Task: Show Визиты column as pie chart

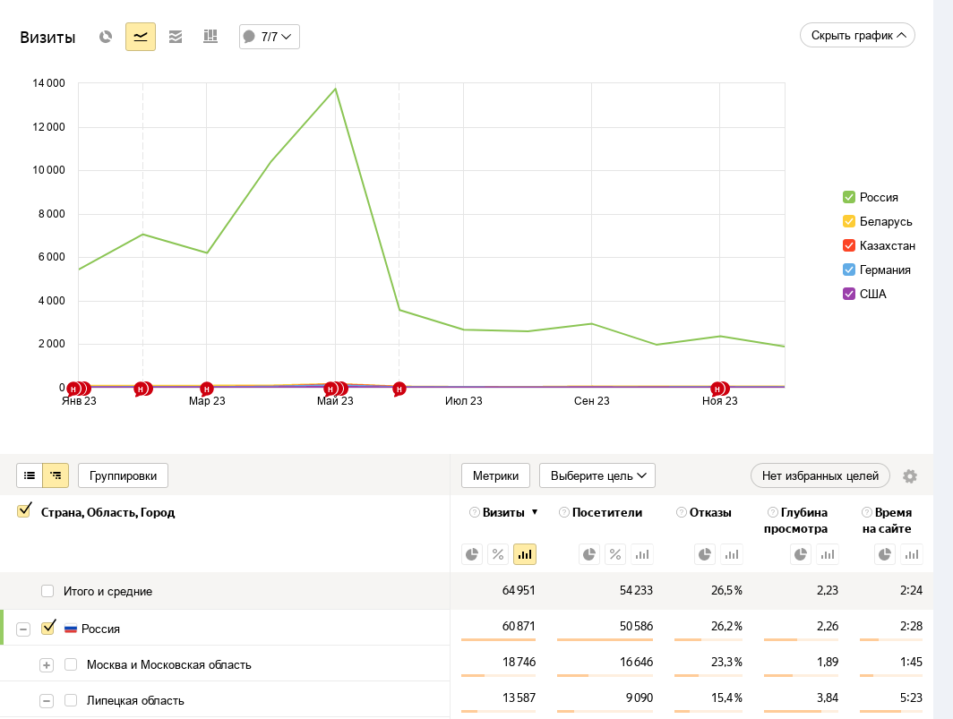Action: 472,554
